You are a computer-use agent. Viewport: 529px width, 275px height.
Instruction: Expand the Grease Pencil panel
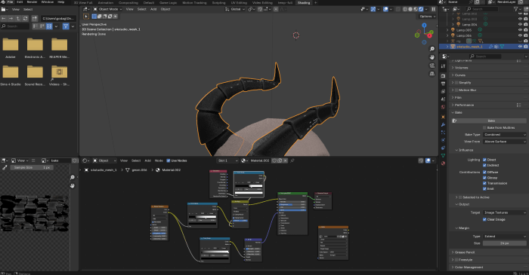pyautogui.click(x=464, y=252)
